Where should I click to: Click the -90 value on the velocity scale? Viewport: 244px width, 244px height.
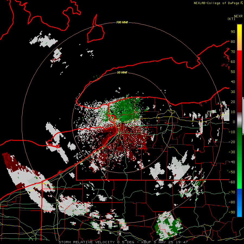pos(232,212)
